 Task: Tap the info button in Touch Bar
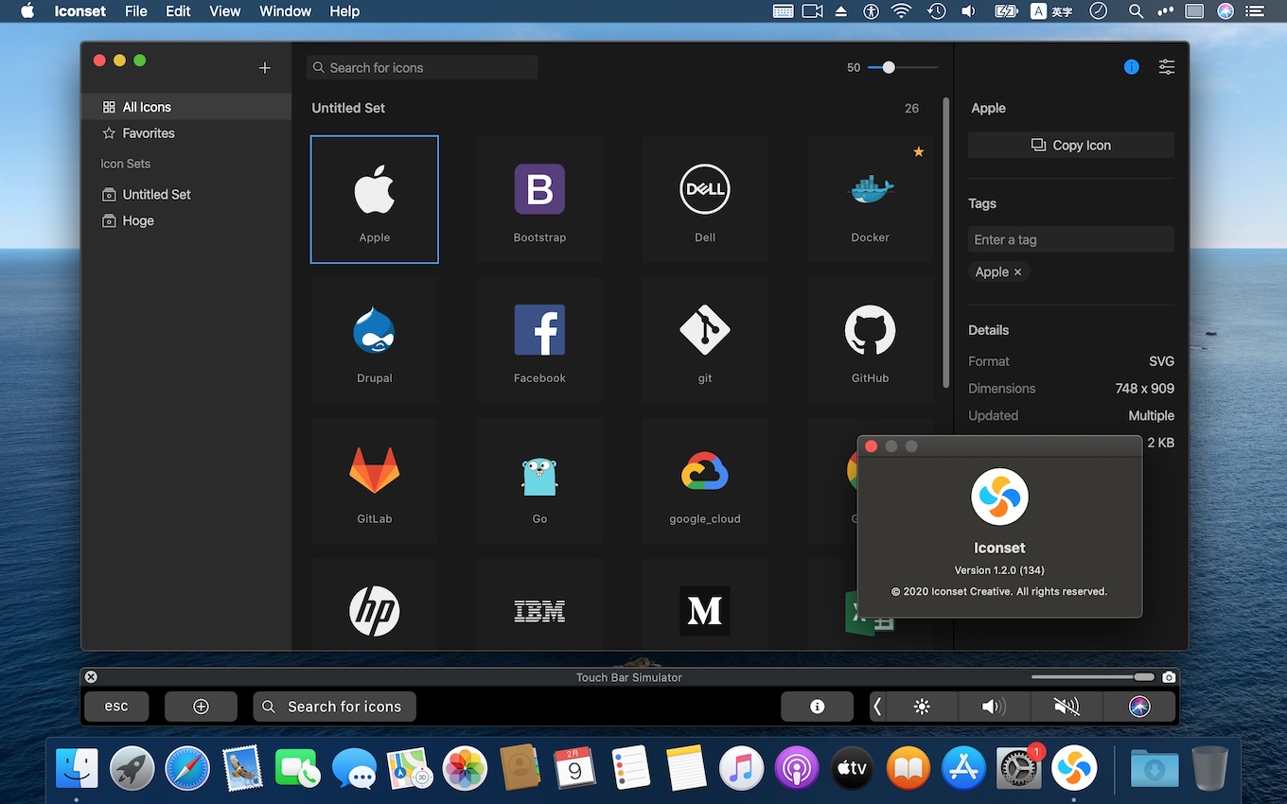coord(818,707)
